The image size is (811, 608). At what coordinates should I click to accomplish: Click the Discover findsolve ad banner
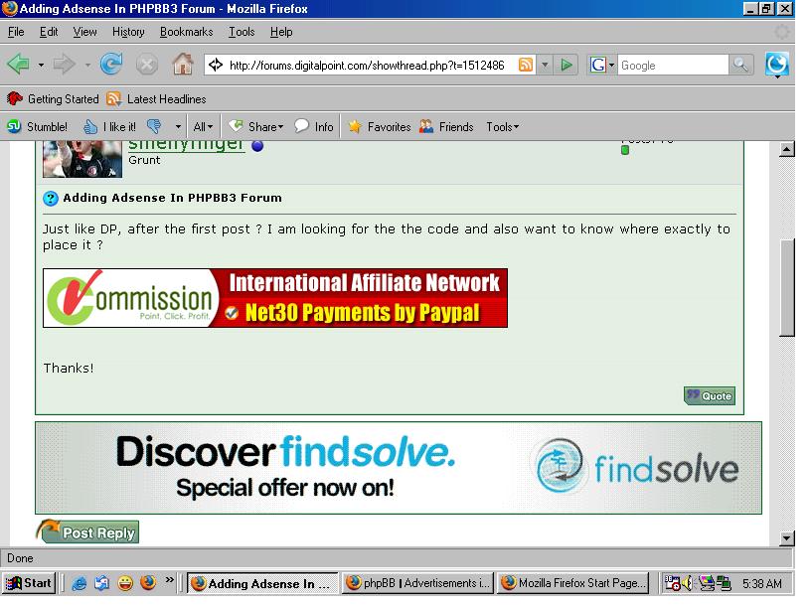[399, 468]
